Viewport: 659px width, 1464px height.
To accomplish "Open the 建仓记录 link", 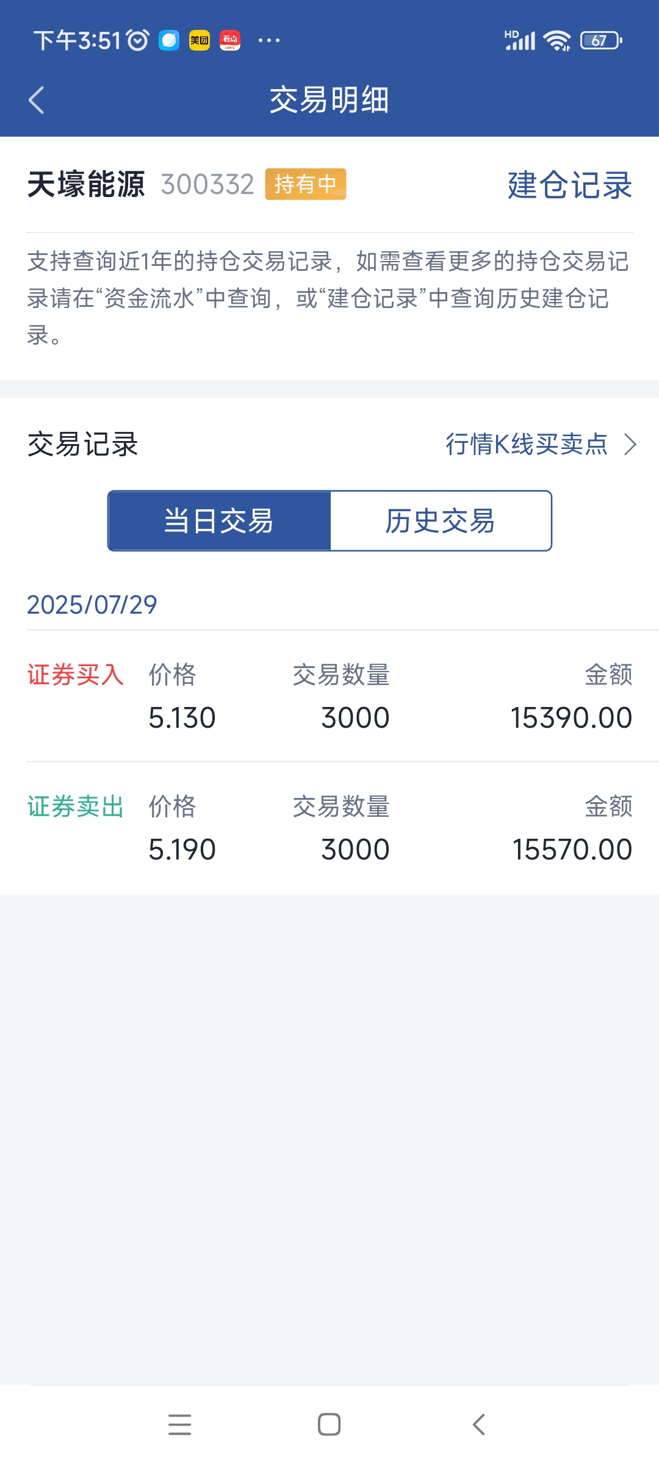I will coord(570,185).
